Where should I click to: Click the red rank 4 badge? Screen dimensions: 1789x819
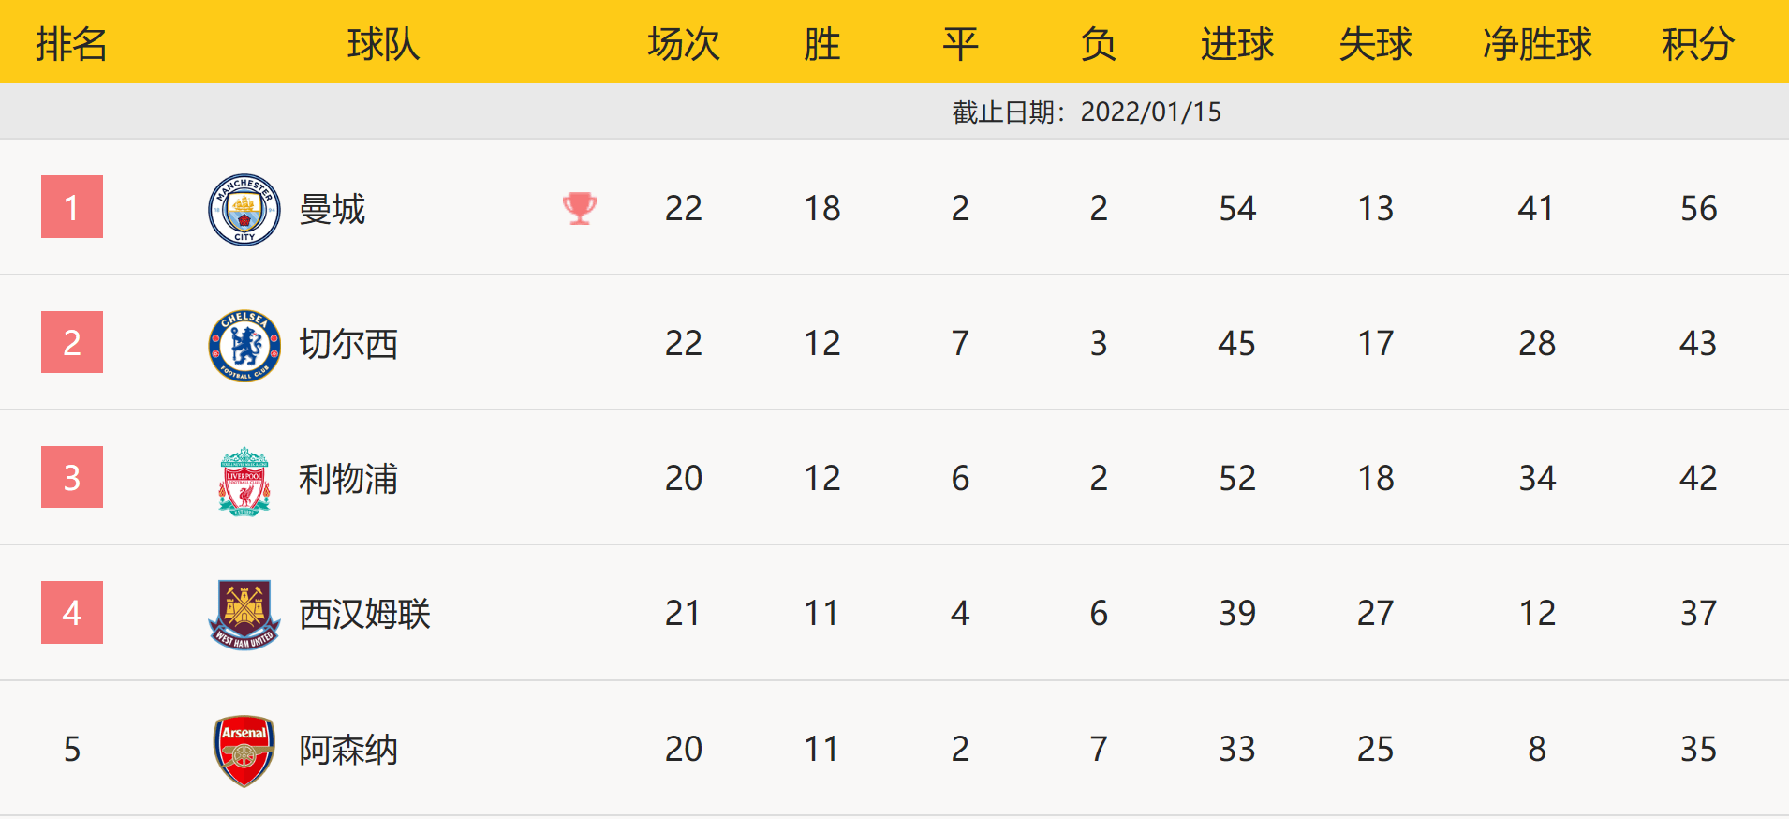pyautogui.click(x=72, y=613)
